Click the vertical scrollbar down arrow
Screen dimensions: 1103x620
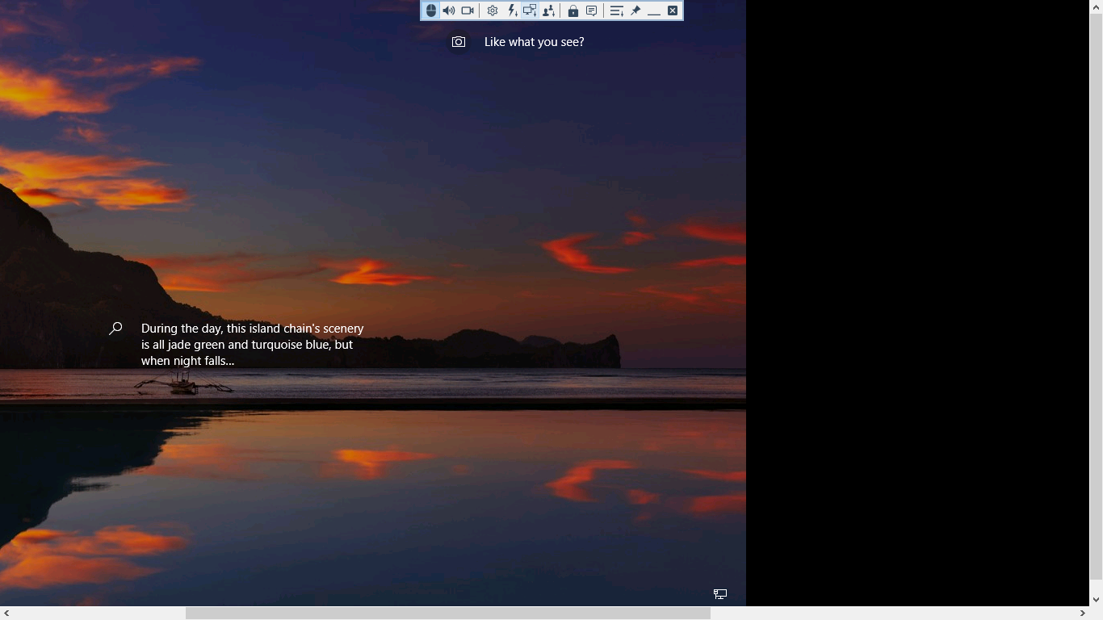(x=1096, y=600)
